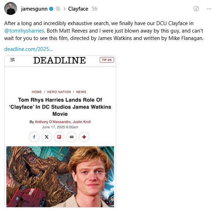The height and width of the screenshot is (211, 216).
Task: Click the 5h post timestamp
Action: [x=95, y=9]
